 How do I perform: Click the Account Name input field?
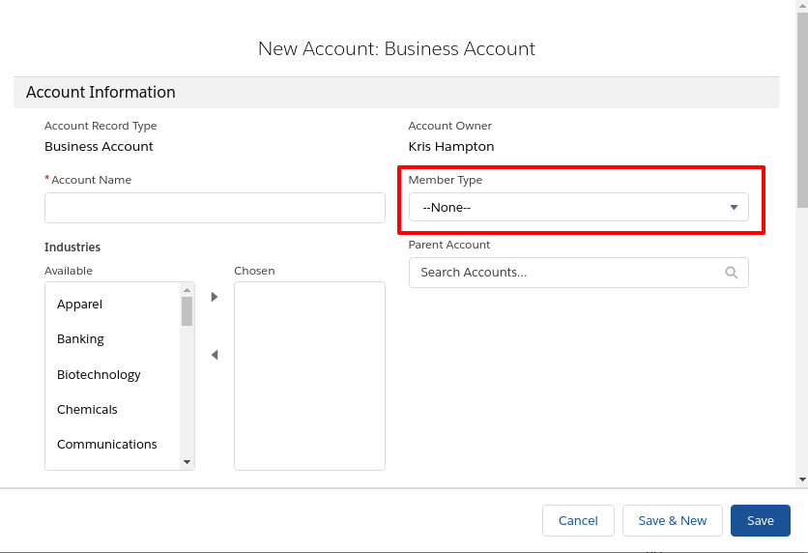(215, 208)
